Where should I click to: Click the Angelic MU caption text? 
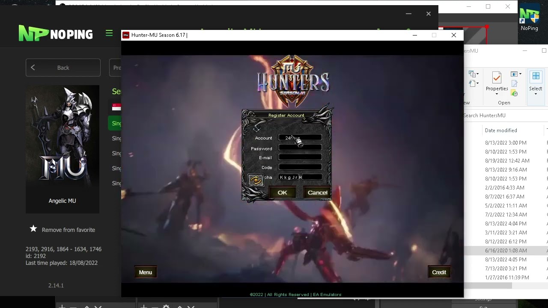[x=62, y=201]
